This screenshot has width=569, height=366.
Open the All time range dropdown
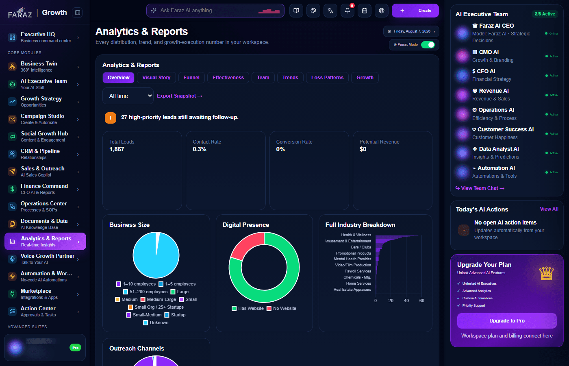(x=128, y=96)
